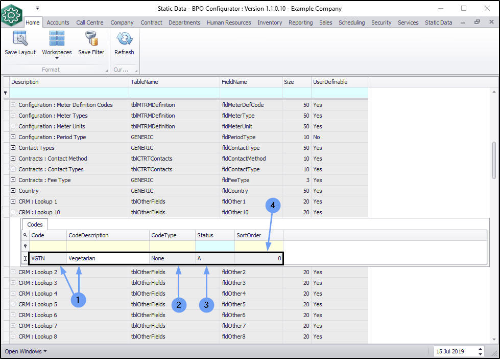Open the Open Windows dropdown
The width and height of the screenshot is (500, 359).
[x=26, y=351]
